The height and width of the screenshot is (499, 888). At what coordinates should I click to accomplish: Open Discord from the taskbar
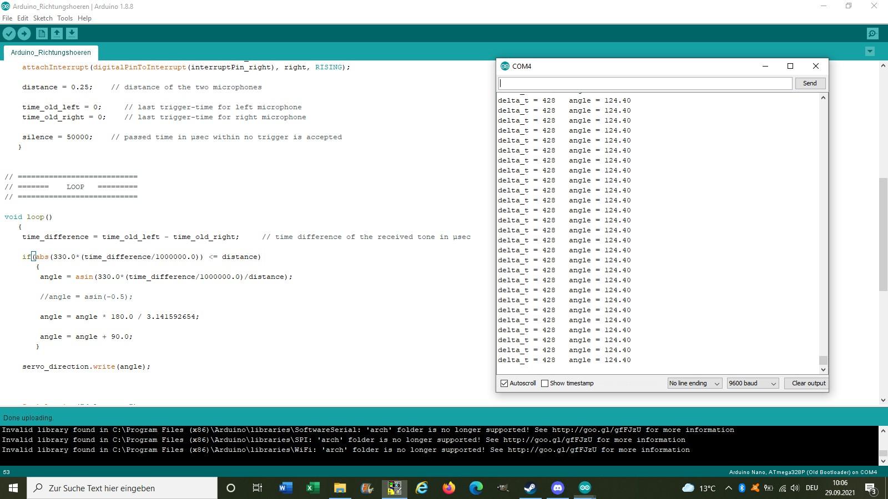(557, 488)
